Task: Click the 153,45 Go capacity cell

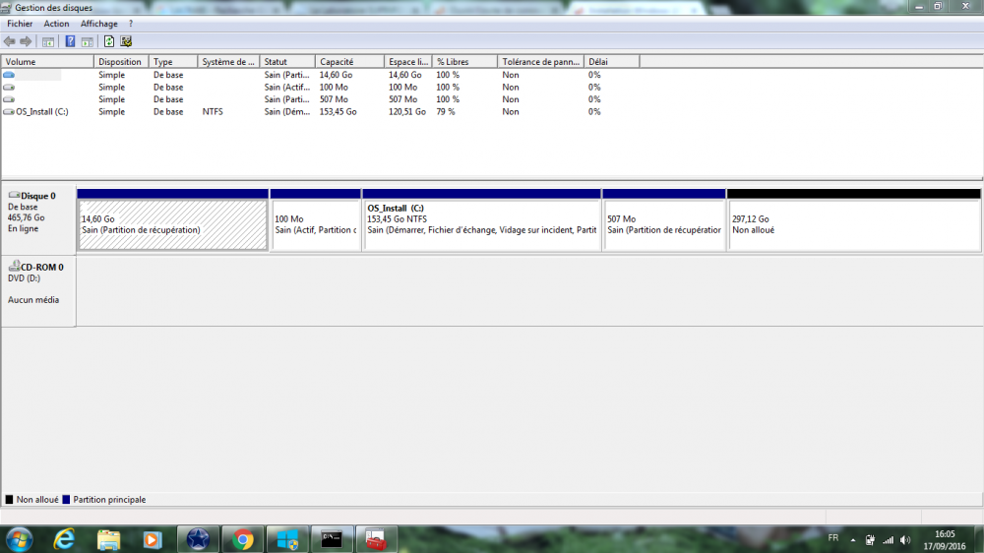Action: pos(338,112)
